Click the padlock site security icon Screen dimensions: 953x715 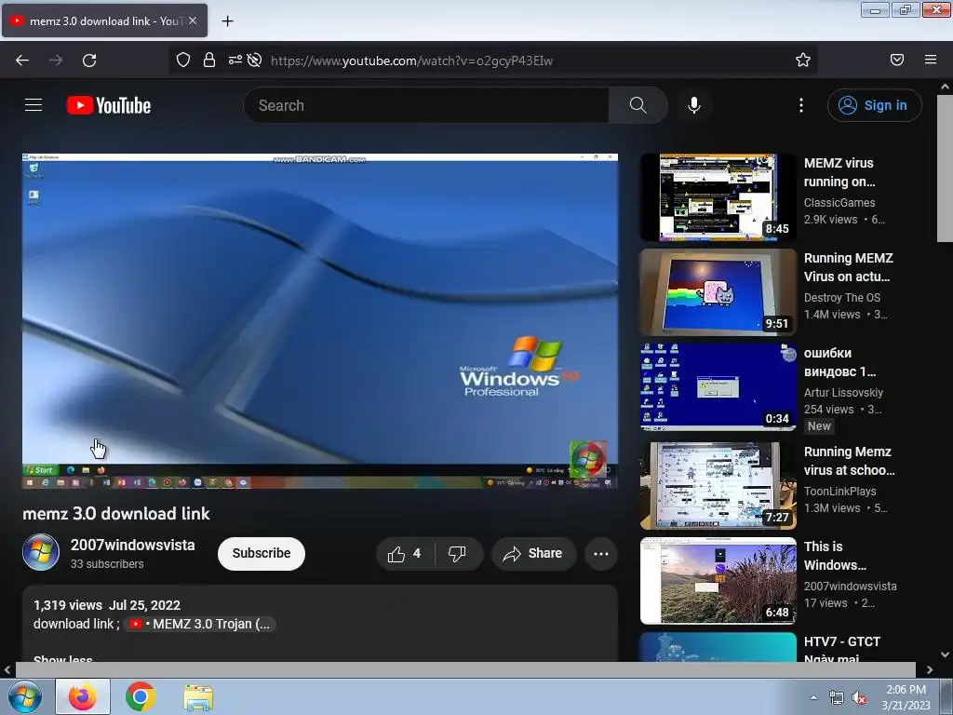209,60
